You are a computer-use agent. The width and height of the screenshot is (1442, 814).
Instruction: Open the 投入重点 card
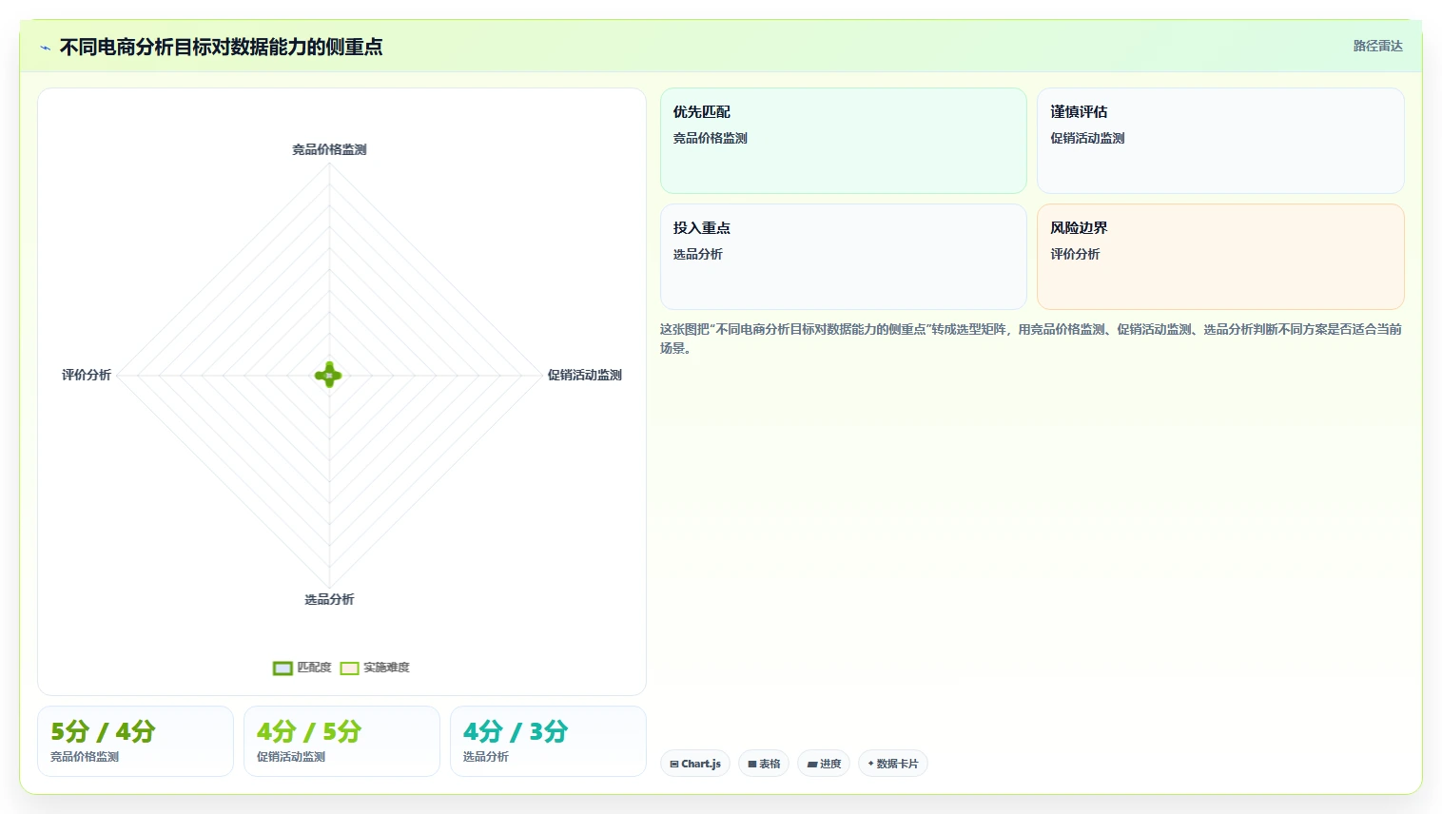(x=844, y=257)
